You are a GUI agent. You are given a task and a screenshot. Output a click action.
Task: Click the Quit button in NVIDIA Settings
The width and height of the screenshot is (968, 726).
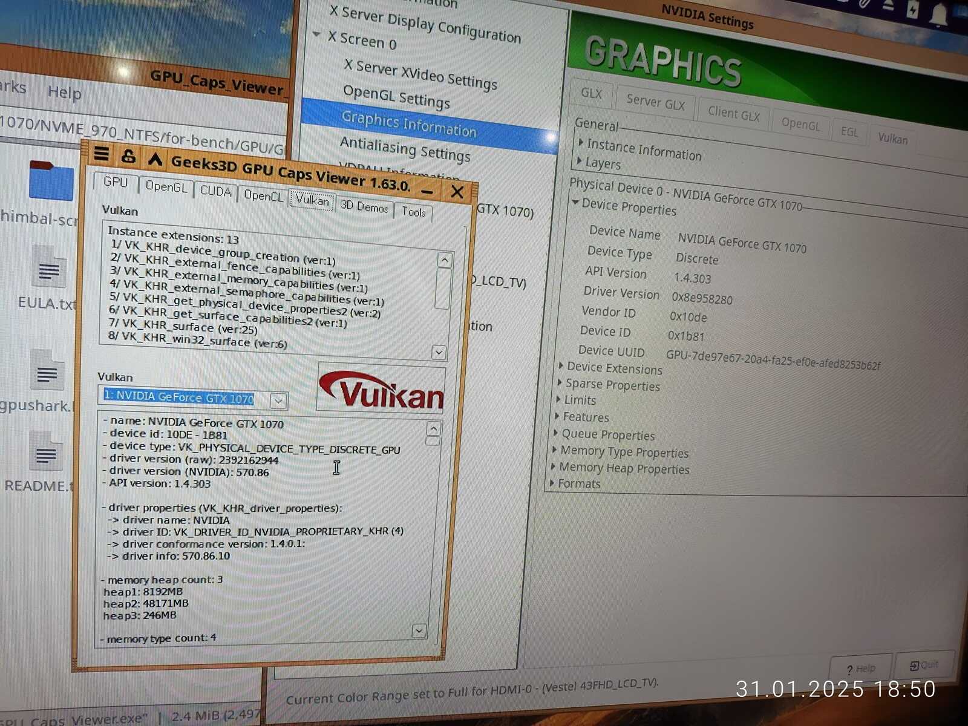click(x=924, y=665)
